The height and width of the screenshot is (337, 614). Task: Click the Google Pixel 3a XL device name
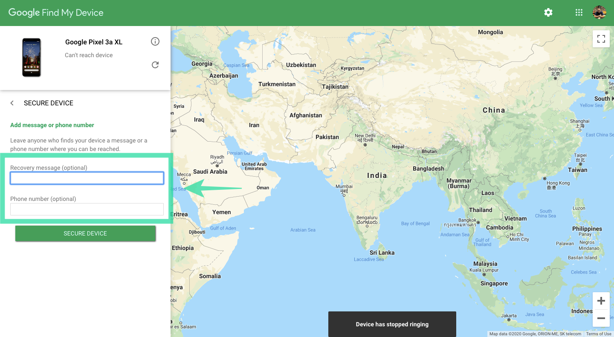[x=94, y=42]
